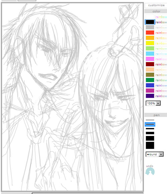Enable rainbow mode beside light green swatch
Viewport: 167px width, 194px height.
[x=161, y=48]
